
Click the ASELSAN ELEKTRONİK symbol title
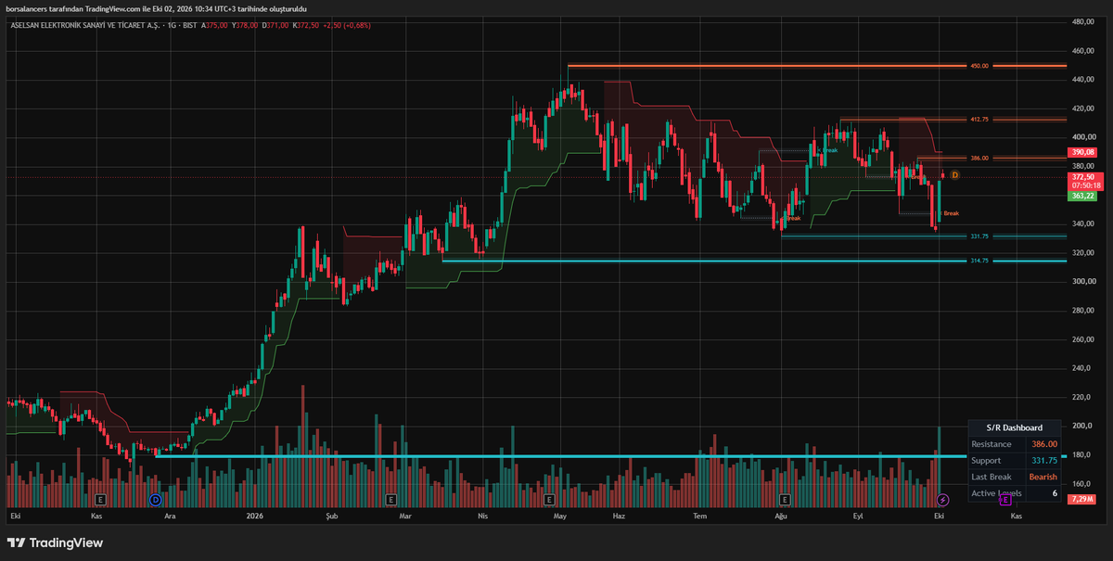(83, 25)
